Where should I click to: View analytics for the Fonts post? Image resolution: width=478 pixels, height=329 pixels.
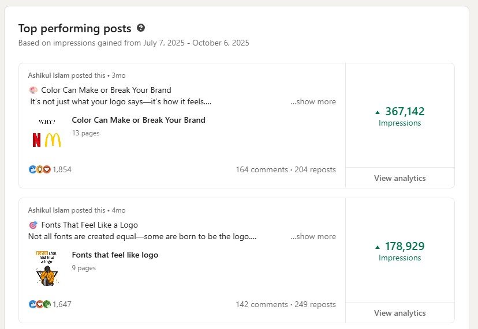coord(399,313)
